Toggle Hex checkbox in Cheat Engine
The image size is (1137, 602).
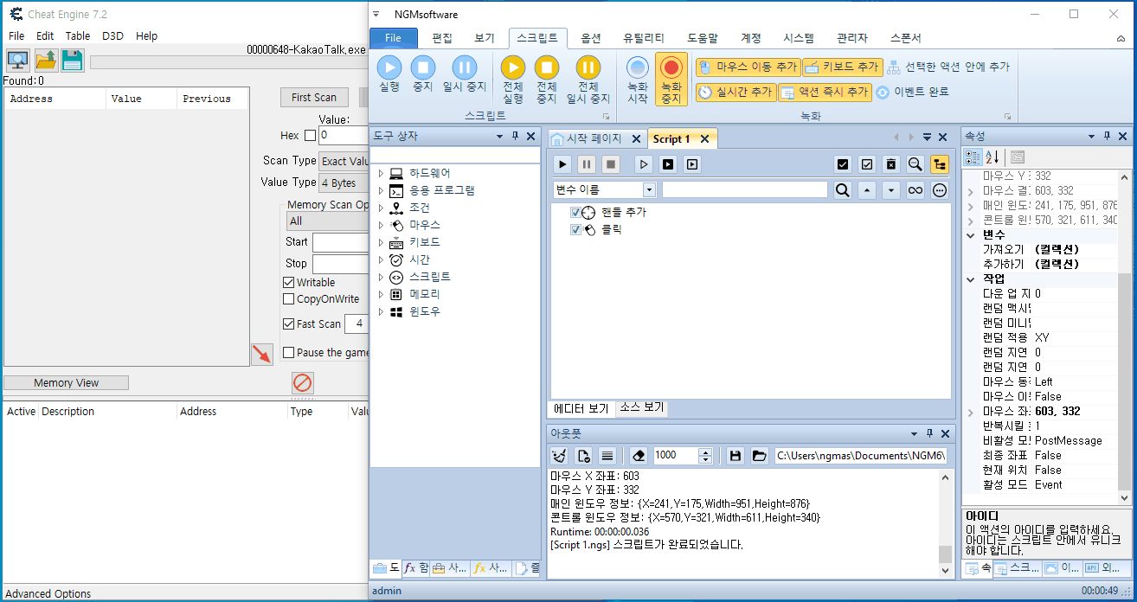(x=311, y=135)
